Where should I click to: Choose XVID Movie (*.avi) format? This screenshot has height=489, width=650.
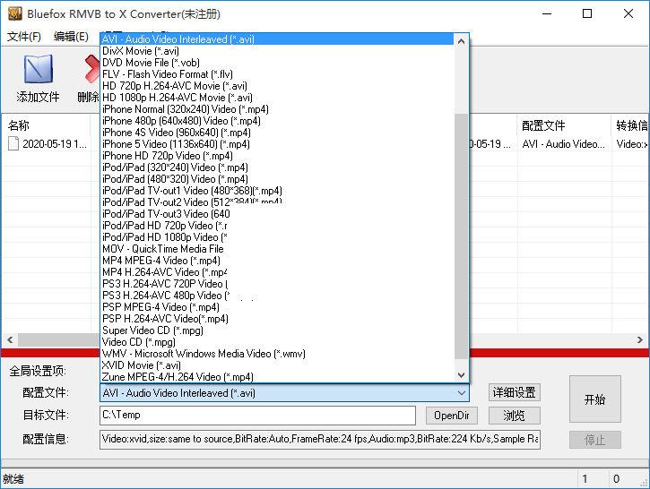pos(277,365)
